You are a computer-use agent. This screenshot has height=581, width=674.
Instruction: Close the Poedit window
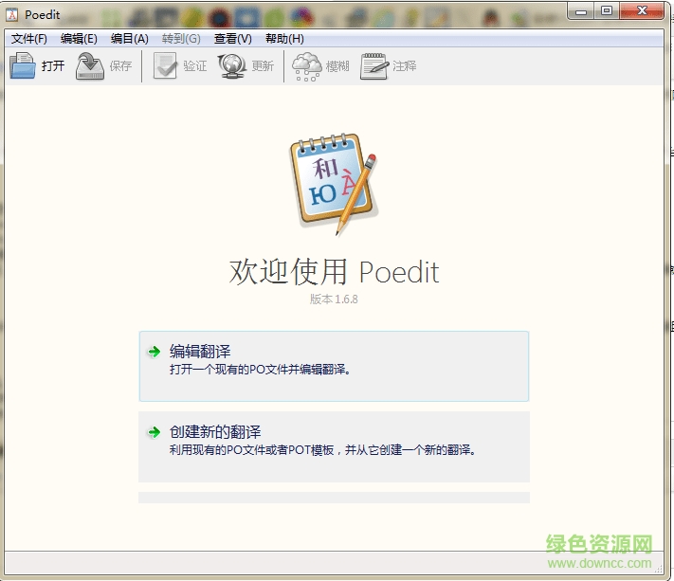(642, 10)
